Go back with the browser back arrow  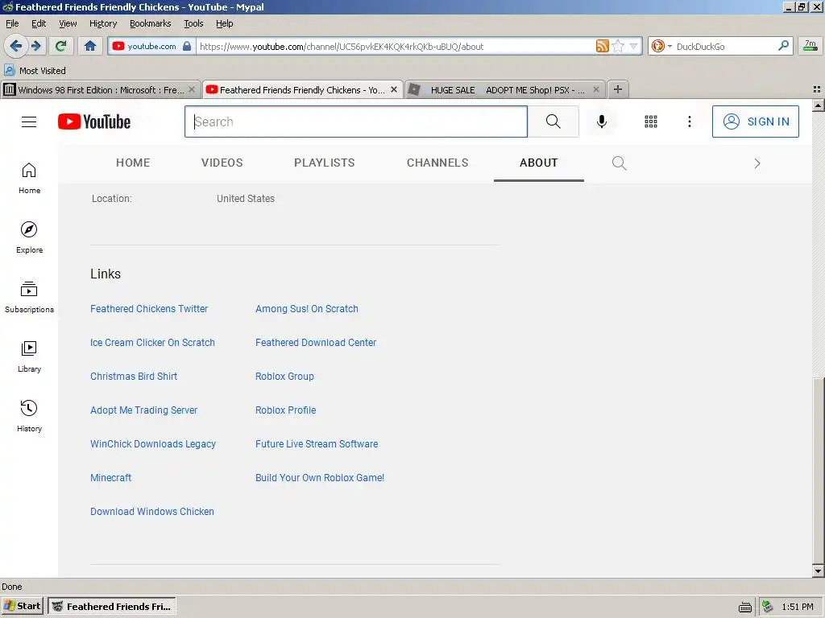click(16, 46)
